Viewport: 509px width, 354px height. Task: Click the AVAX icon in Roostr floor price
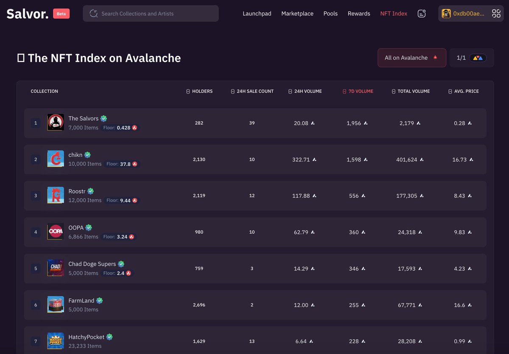pyautogui.click(x=135, y=200)
